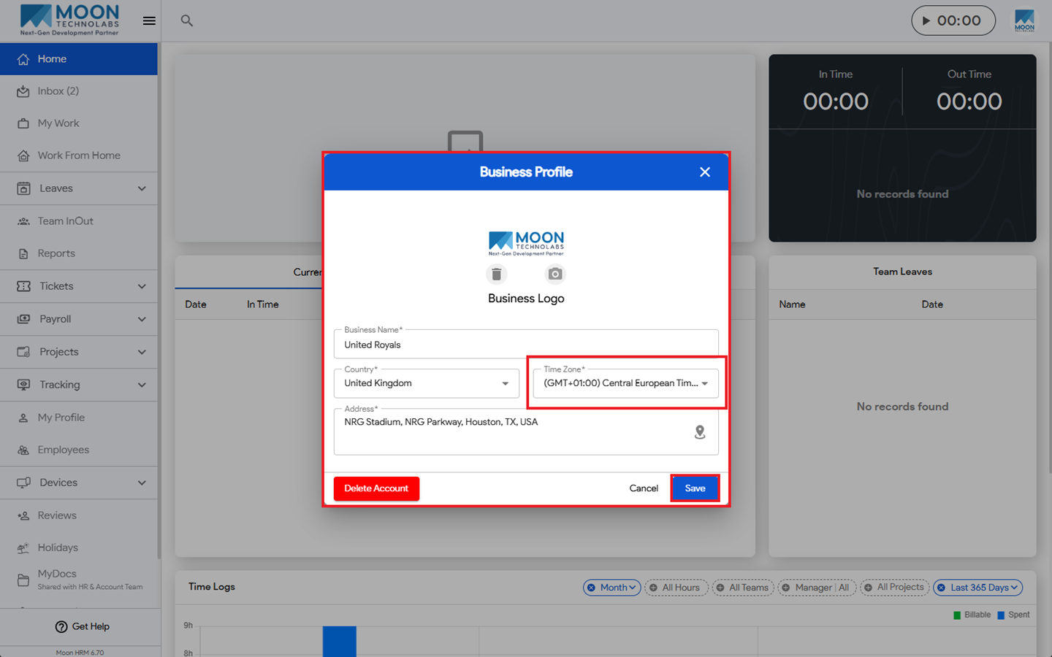Click the All Teams filter chip

(743, 588)
